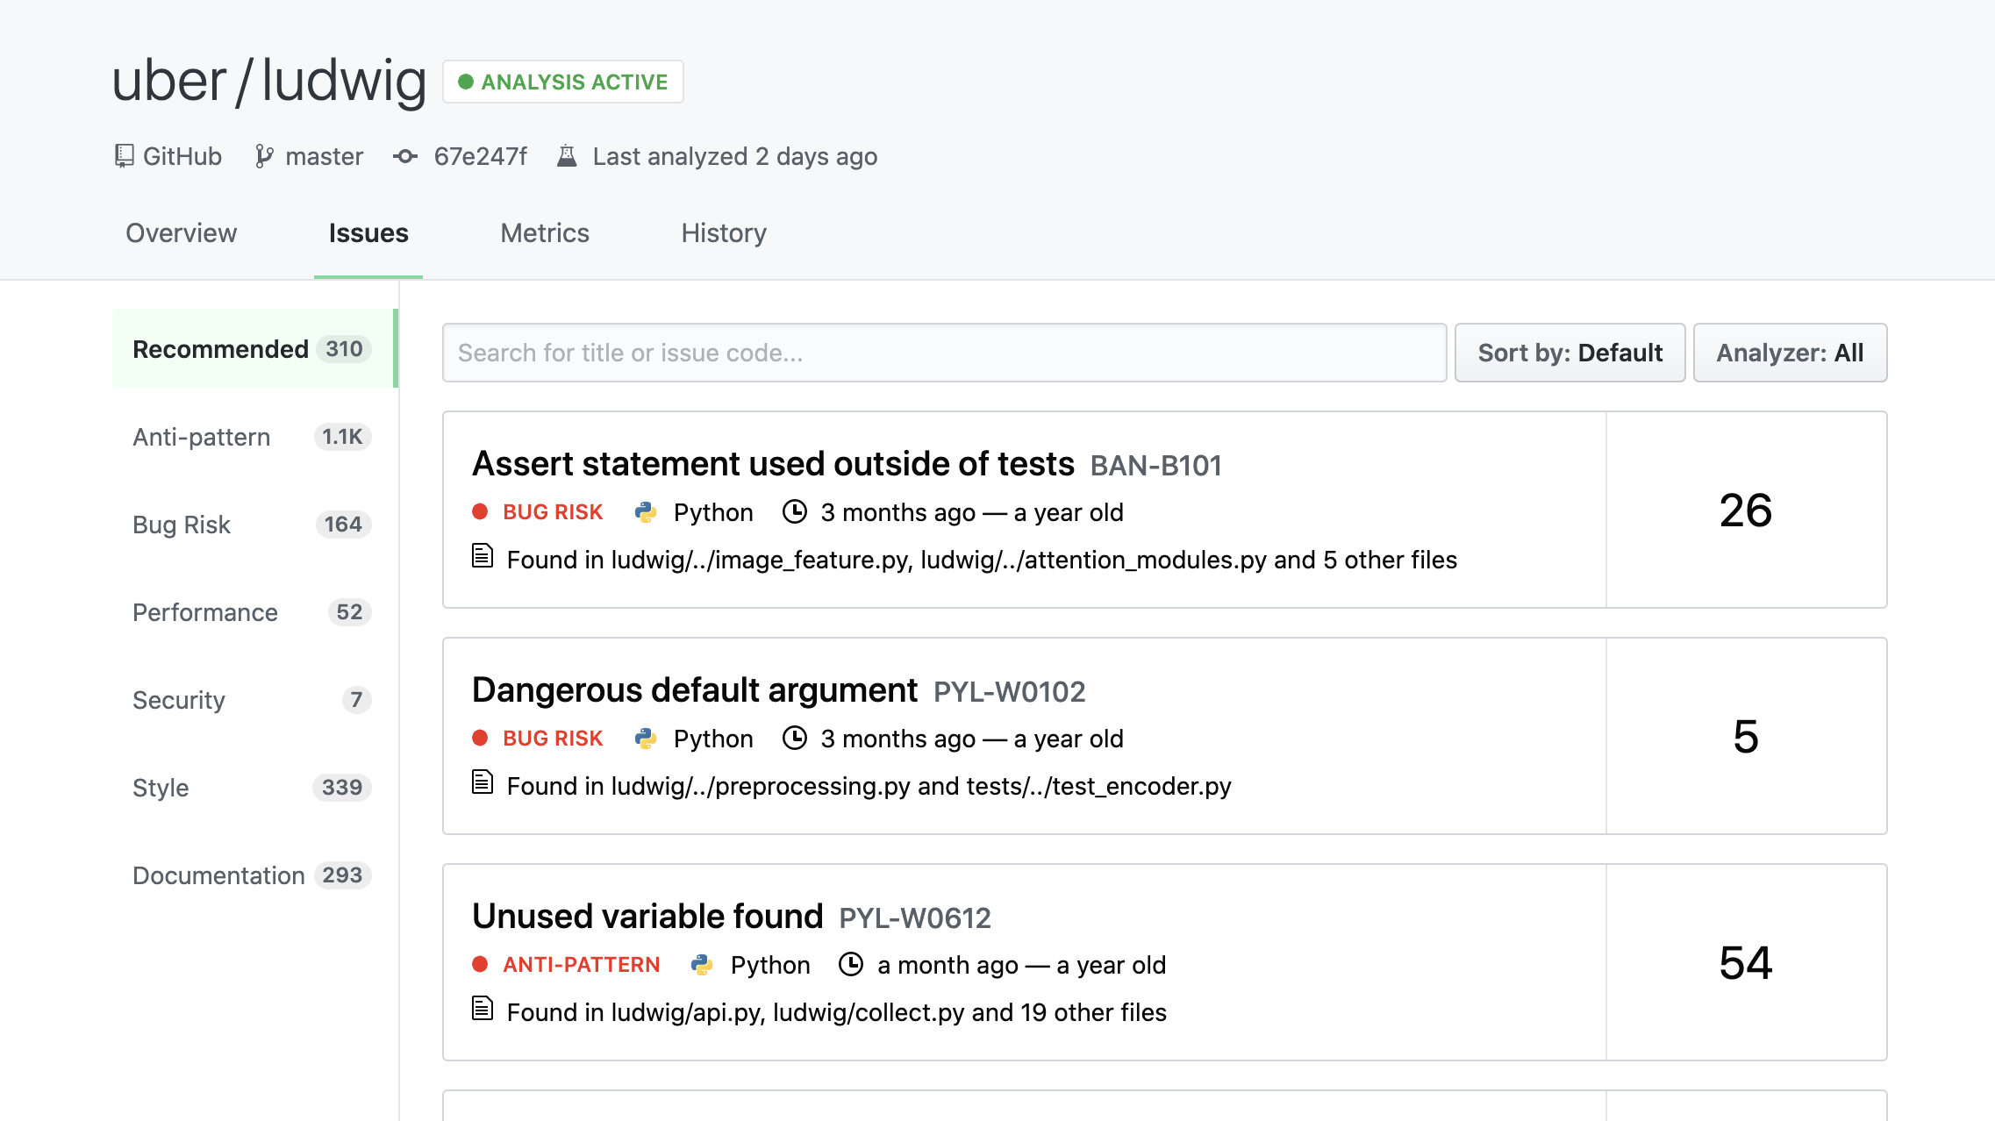Screen dimensions: 1995x1121
Task: Click the commit icon beside 67e247f
Action: pyautogui.click(x=404, y=156)
